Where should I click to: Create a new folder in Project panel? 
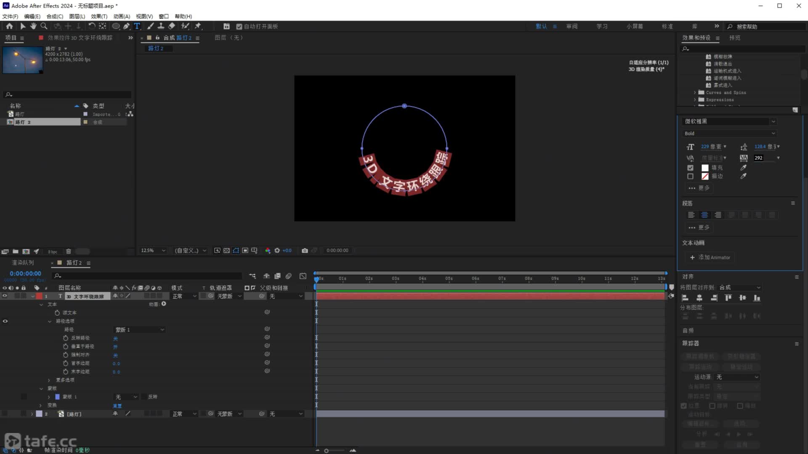pos(16,251)
